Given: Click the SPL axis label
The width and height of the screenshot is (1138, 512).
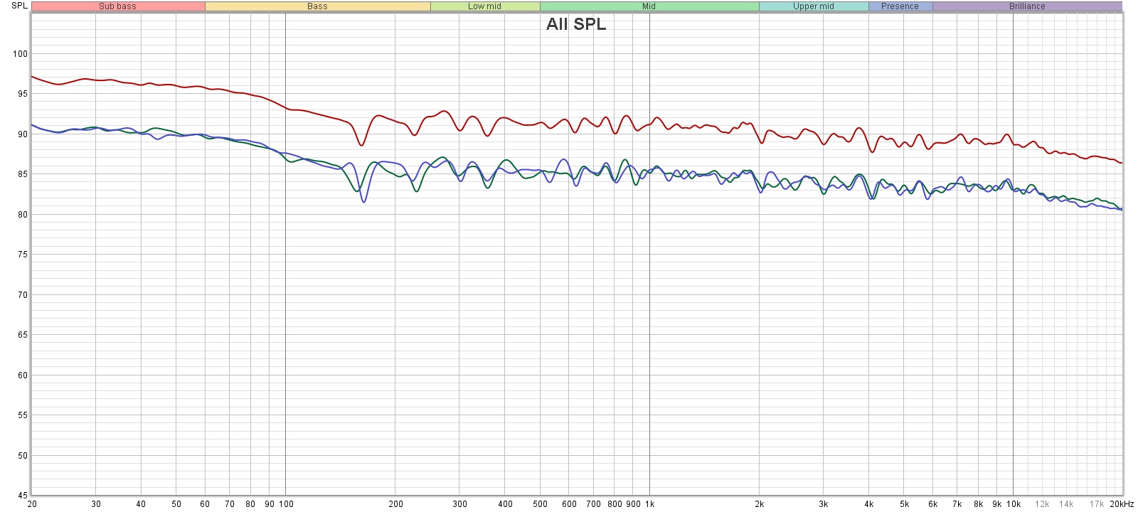Looking at the screenshot, I should pos(19,6).
